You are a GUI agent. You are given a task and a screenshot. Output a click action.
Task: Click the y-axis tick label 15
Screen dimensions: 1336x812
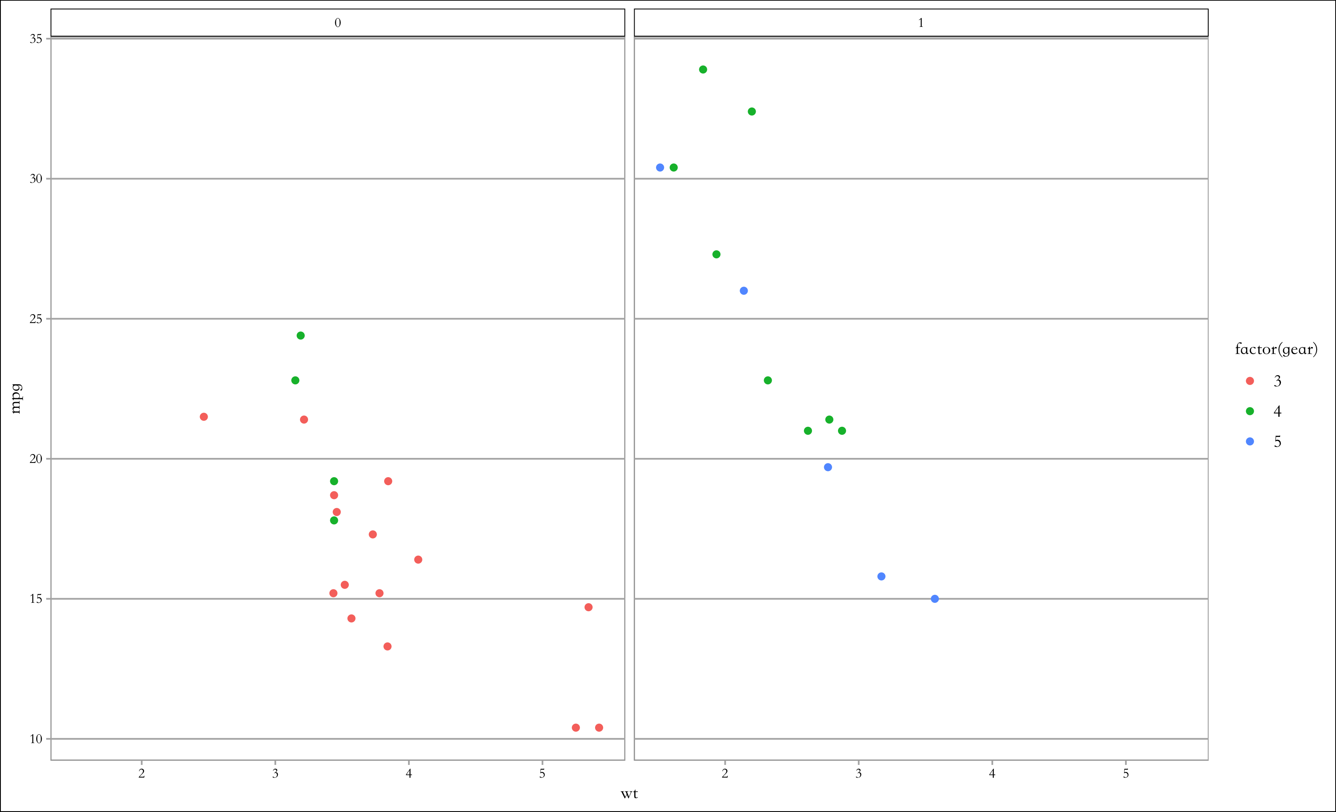click(x=36, y=599)
